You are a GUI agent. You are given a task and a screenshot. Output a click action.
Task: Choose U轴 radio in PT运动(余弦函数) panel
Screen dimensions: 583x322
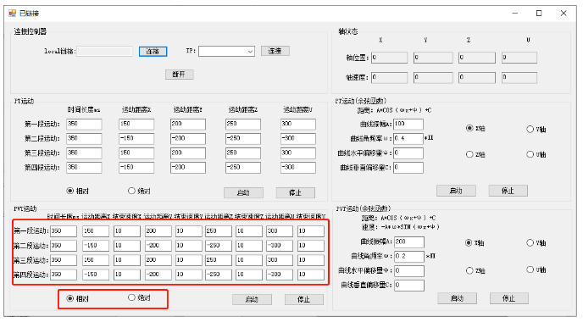(536, 154)
